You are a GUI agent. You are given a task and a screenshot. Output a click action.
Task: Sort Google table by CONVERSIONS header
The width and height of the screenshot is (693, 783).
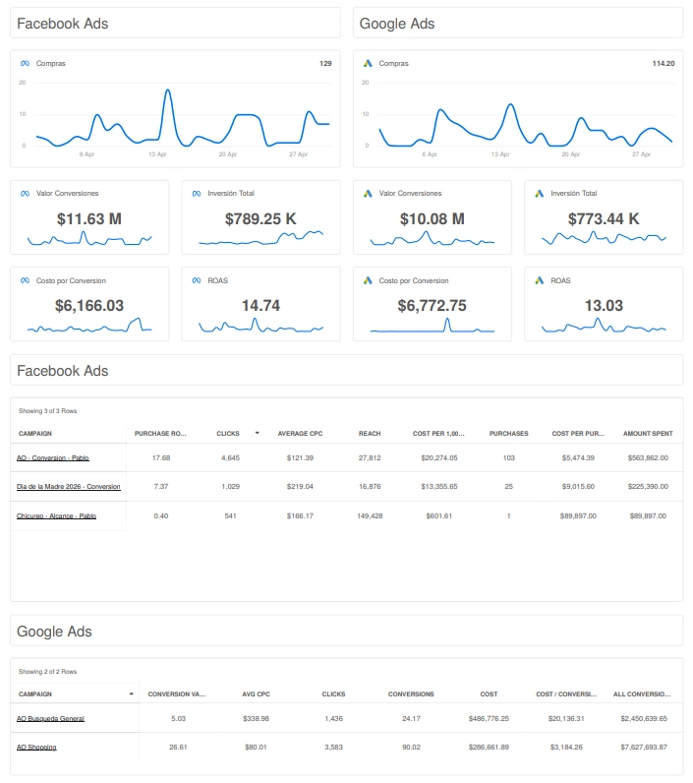click(x=411, y=694)
